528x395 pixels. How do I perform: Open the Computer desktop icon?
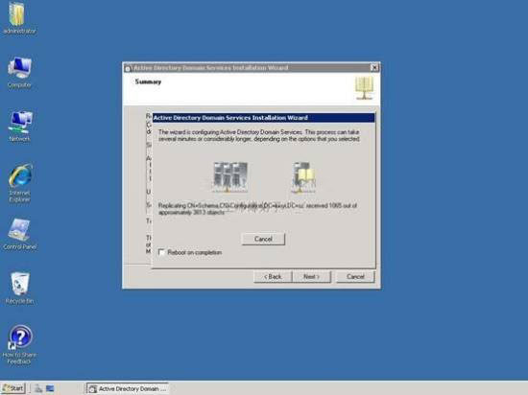[x=19, y=72]
